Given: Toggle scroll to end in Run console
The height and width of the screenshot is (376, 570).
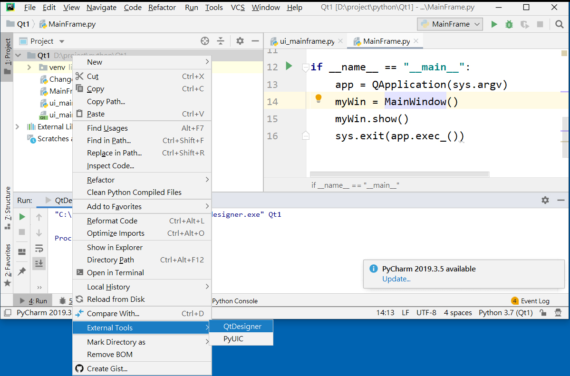Looking at the screenshot, I should (x=39, y=263).
